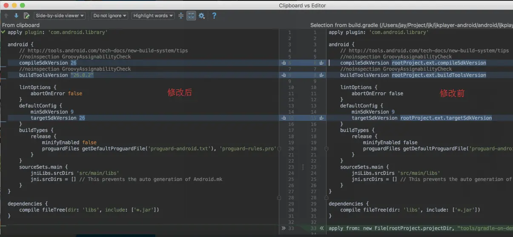The image size is (513, 237).
Task: Click 'compile fileTree' line in left pane
Action: [89, 210]
